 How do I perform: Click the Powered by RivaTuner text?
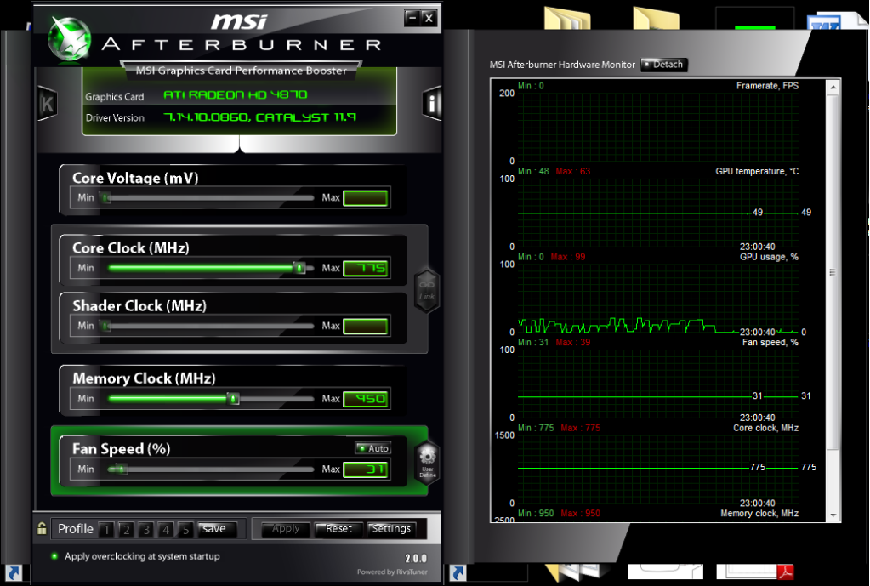pyautogui.click(x=392, y=572)
